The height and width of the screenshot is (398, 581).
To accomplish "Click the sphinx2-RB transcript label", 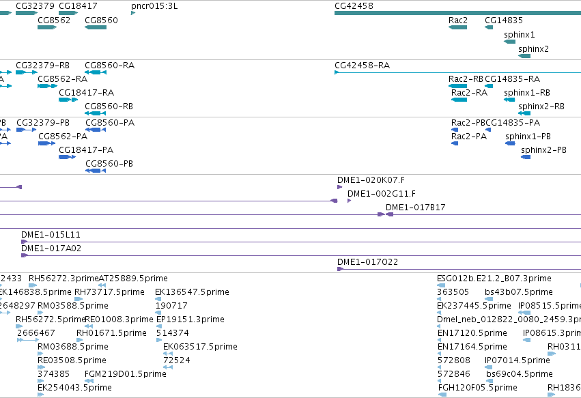I will click(x=541, y=106).
